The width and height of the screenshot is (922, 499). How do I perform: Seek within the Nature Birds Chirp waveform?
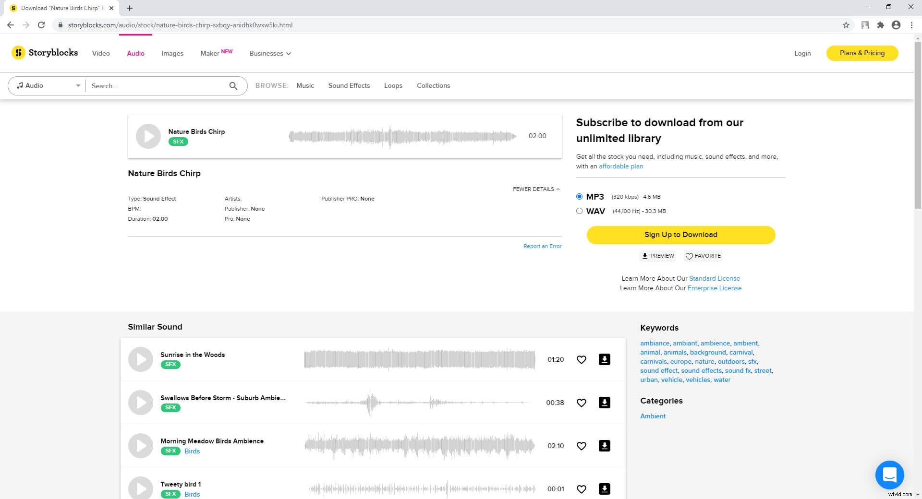point(402,136)
